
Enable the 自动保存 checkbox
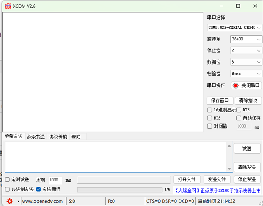tap(238, 118)
